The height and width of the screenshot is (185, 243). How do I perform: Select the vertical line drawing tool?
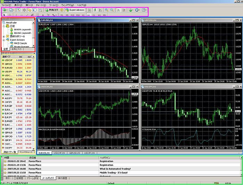click(x=16, y=15)
